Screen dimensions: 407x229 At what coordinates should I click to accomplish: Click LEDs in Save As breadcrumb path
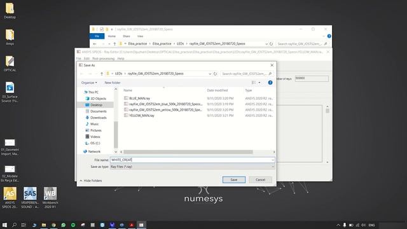click(x=119, y=74)
